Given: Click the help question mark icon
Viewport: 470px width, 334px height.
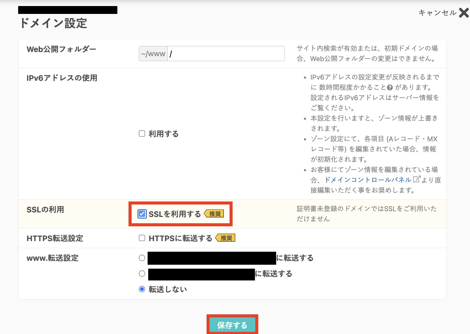Looking at the screenshot, I should point(390,87).
